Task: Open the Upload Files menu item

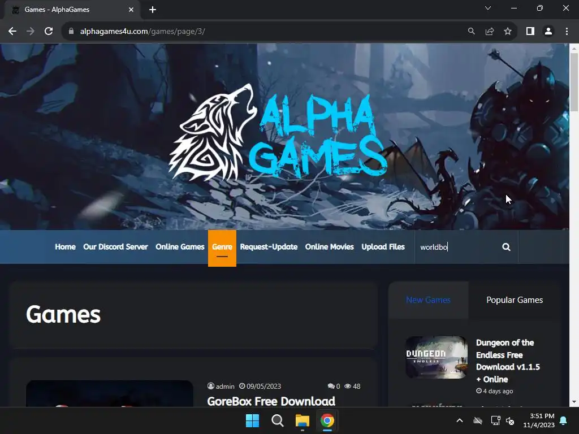Action: point(383,247)
